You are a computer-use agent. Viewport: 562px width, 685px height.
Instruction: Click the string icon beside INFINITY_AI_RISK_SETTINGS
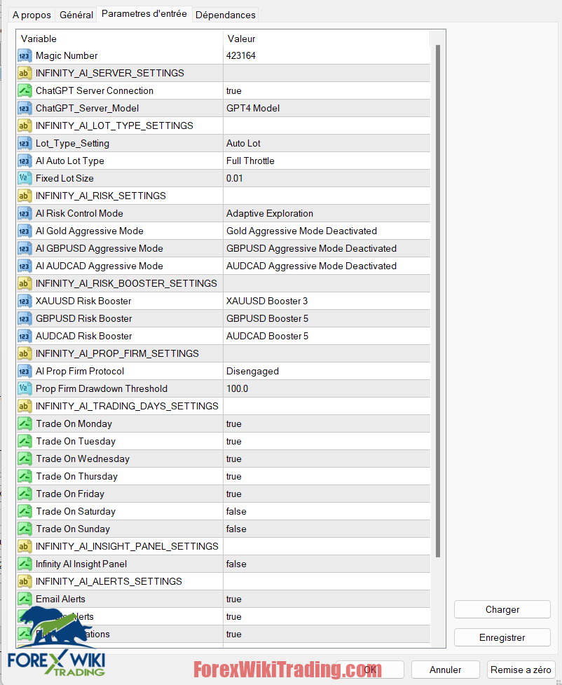click(x=25, y=196)
